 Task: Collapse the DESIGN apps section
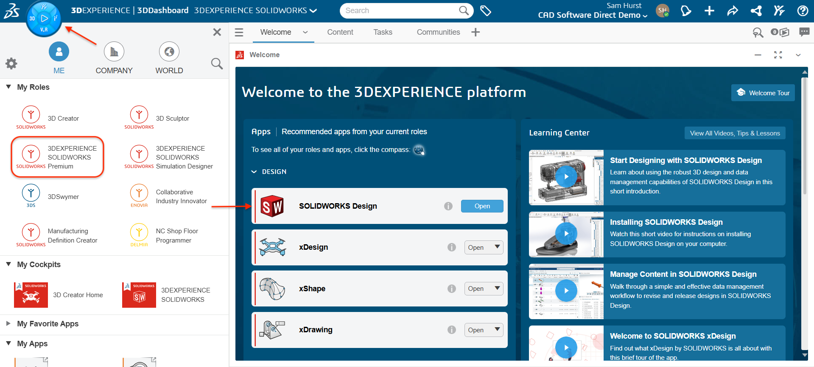click(254, 172)
